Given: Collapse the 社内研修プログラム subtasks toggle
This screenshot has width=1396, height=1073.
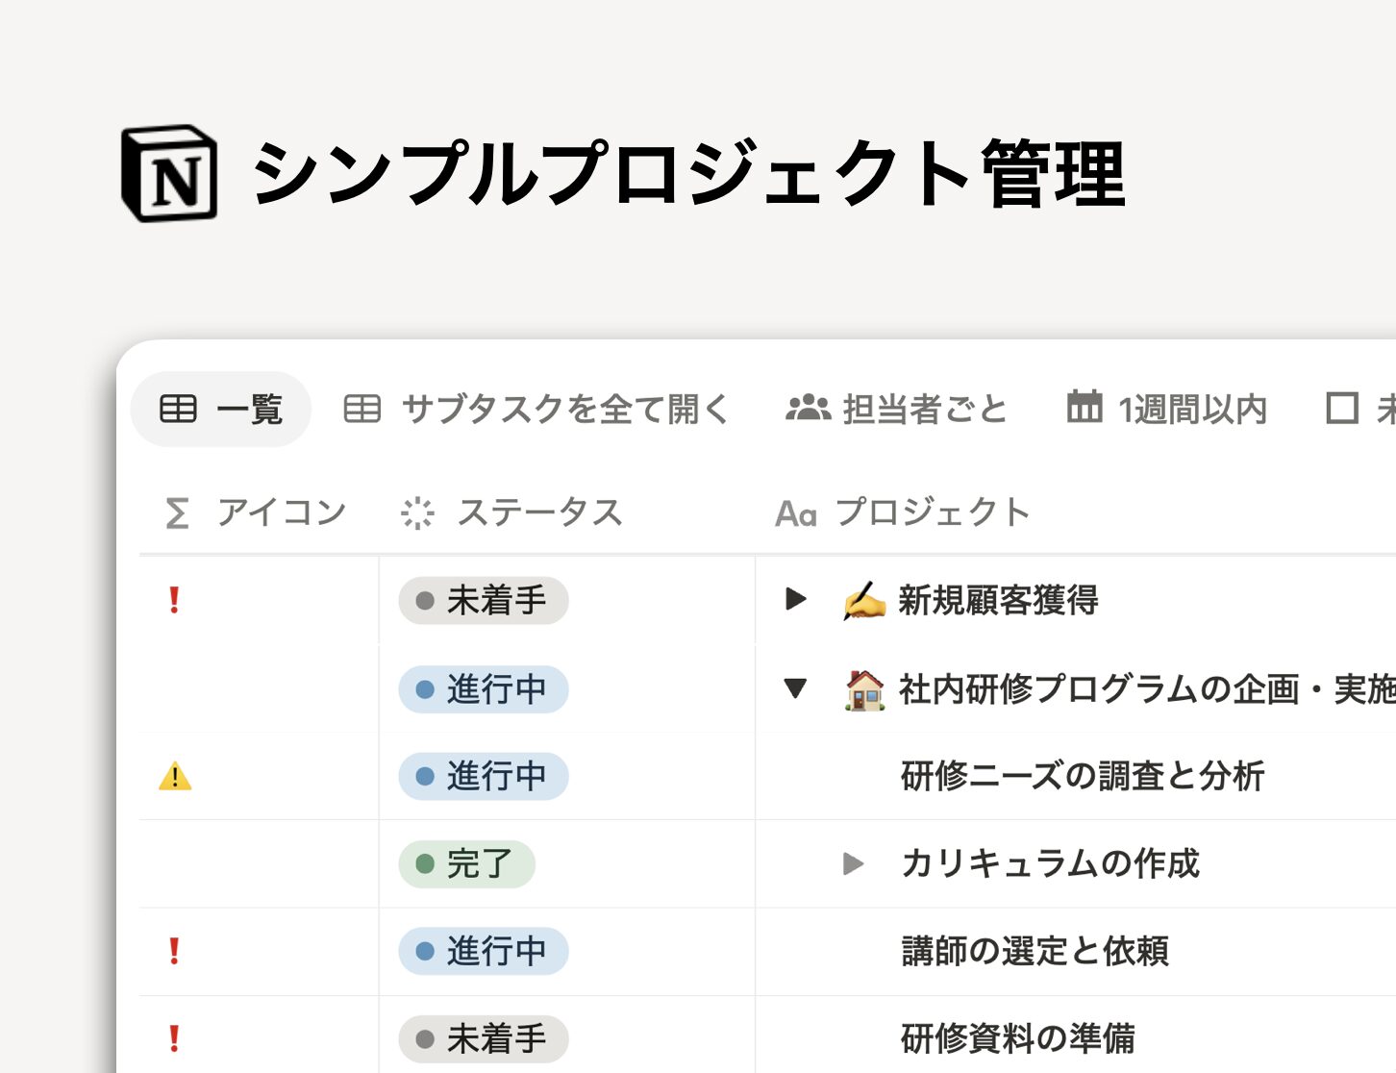Looking at the screenshot, I should point(795,688).
